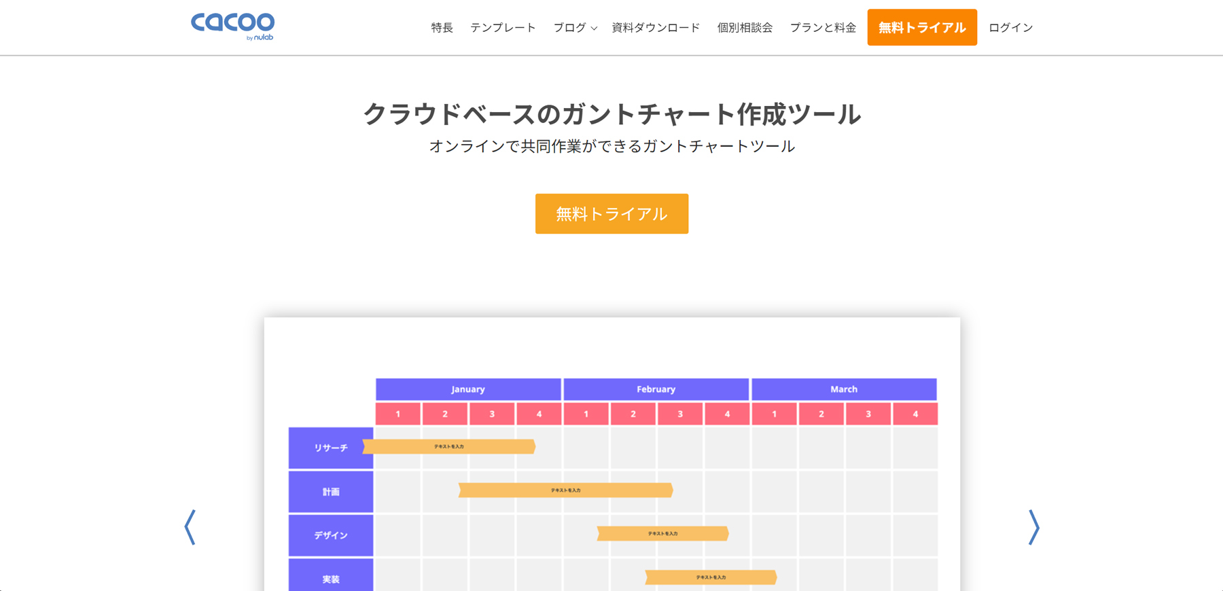The height and width of the screenshot is (591, 1223).
Task: Advance to the next carousel slide arrow
Action: point(1033,527)
